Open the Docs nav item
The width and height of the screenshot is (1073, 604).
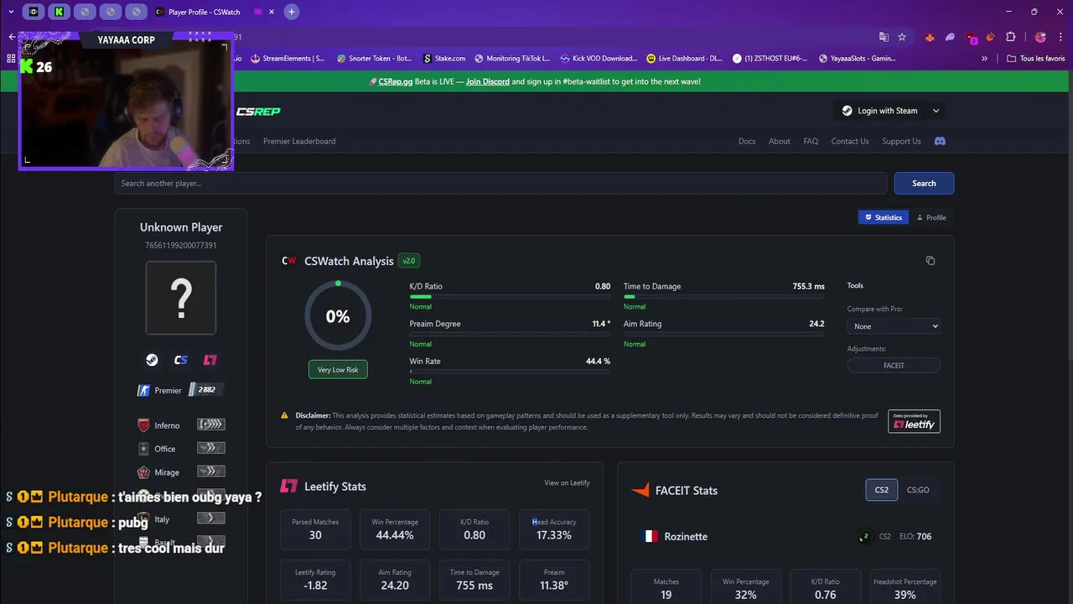(747, 141)
